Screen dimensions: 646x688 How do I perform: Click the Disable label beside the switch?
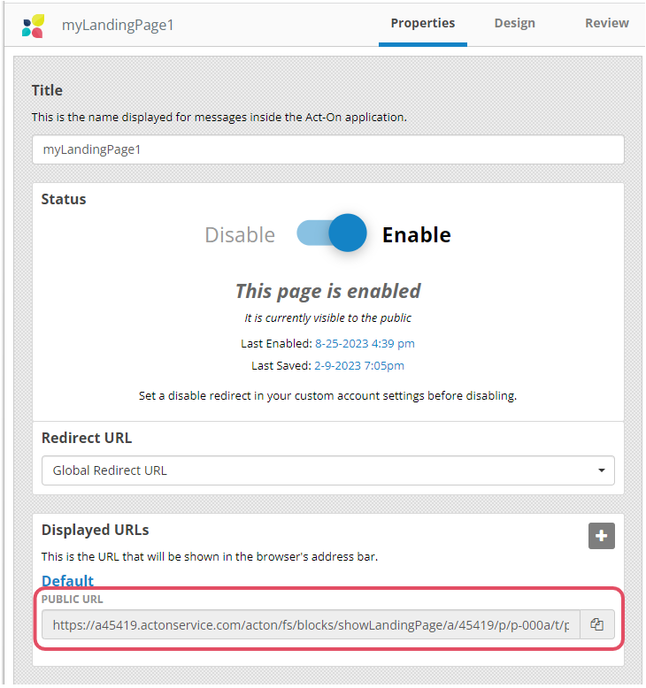(x=240, y=234)
